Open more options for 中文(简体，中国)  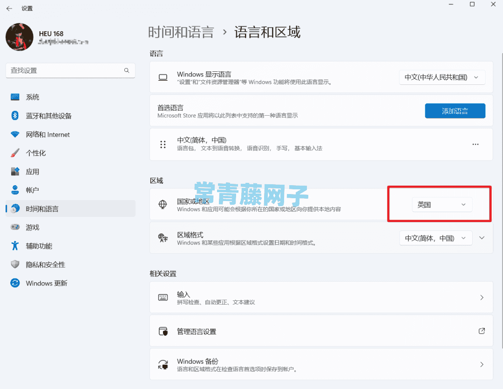[476, 144]
